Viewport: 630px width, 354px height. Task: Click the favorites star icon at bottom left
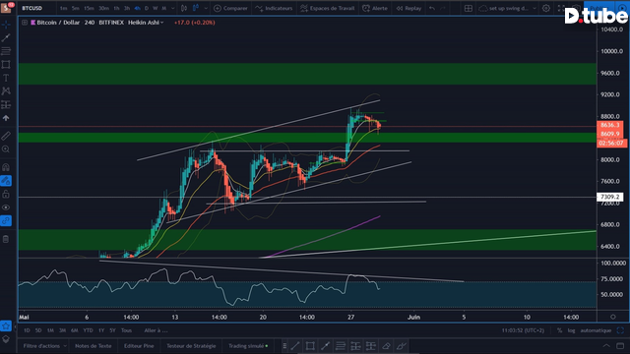click(6, 325)
